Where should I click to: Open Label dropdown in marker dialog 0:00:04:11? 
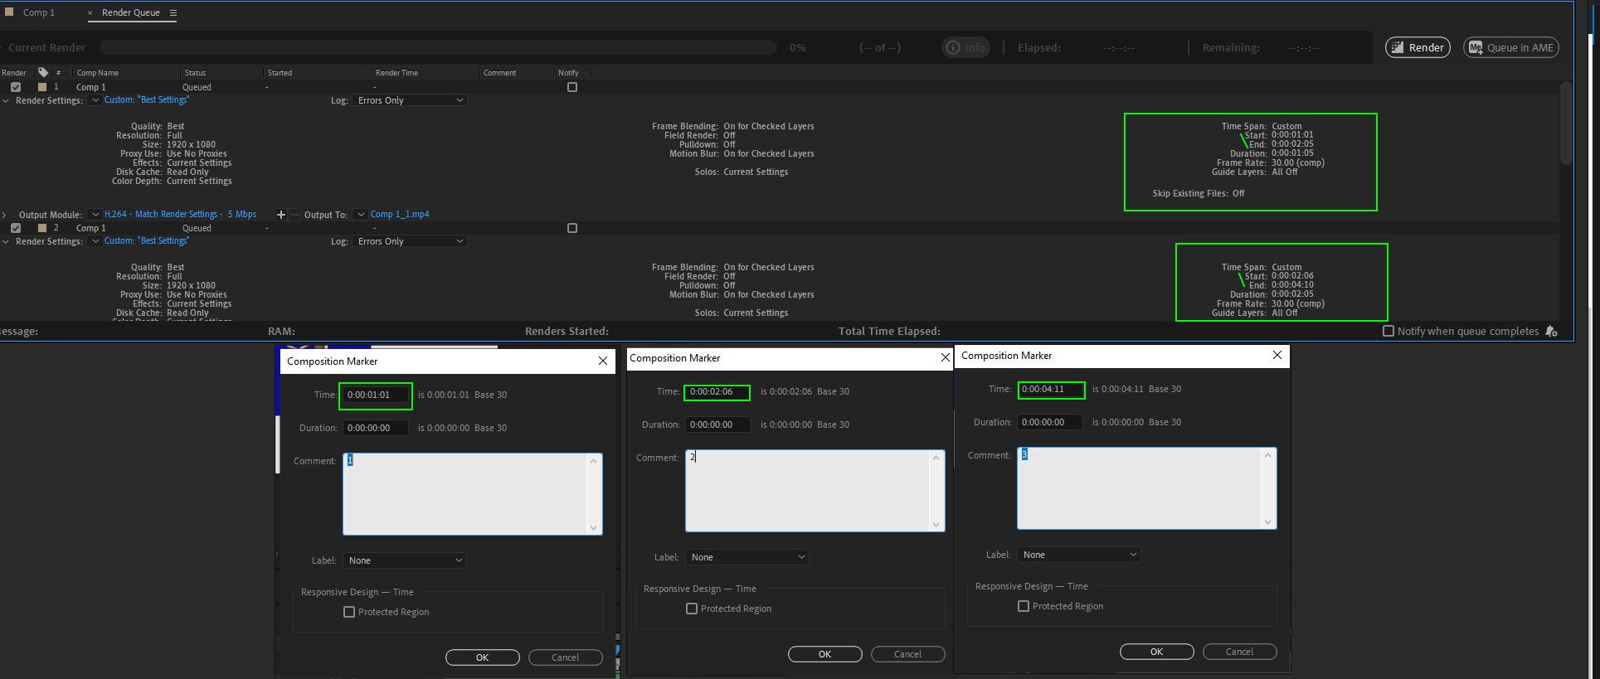click(1079, 555)
